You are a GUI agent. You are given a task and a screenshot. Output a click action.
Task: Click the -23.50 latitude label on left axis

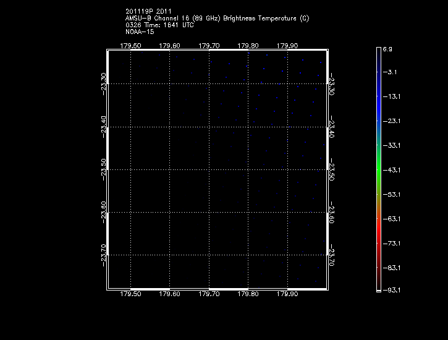(x=104, y=168)
